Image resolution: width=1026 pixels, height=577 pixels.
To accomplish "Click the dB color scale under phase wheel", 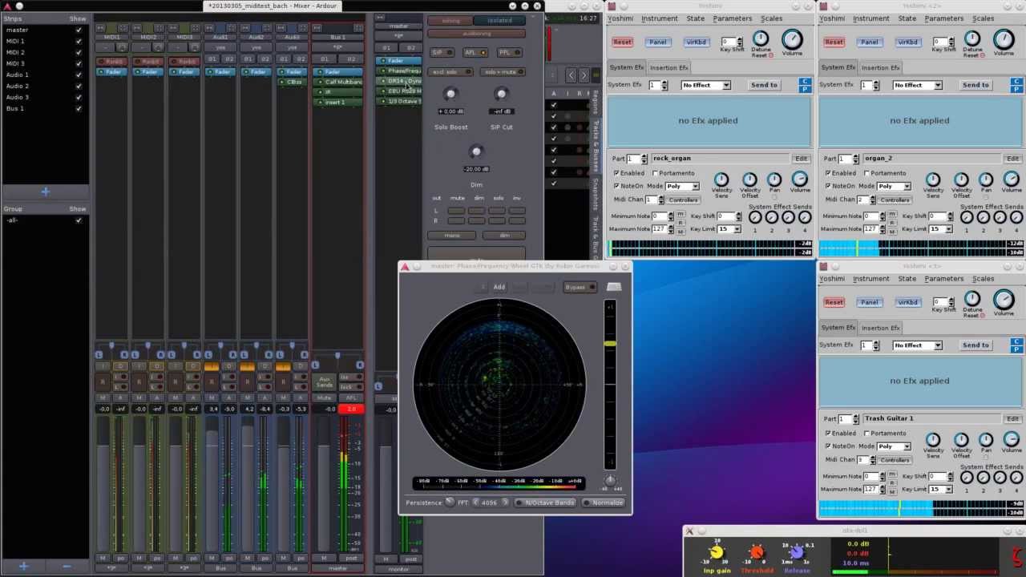I will tap(499, 482).
